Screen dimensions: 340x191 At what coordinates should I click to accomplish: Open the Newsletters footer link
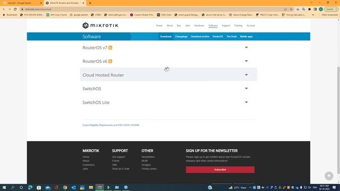pyautogui.click(x=148, y=157)
